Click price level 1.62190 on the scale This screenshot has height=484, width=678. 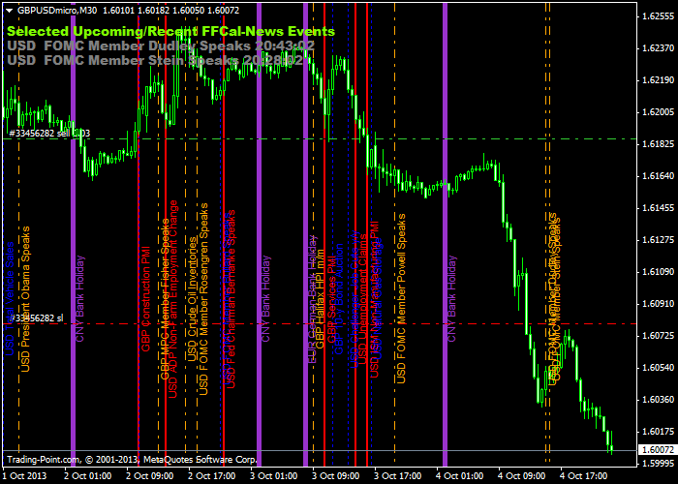tap(658, 80)
